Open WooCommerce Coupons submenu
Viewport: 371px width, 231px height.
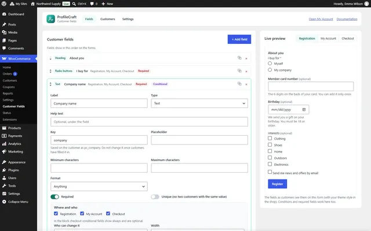pyautogui.click(x=9, y=87)
